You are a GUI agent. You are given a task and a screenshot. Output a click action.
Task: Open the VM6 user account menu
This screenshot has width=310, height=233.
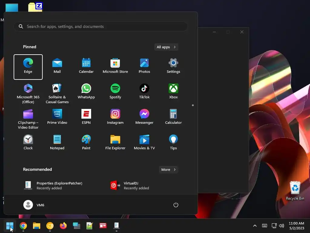(34, 205)
